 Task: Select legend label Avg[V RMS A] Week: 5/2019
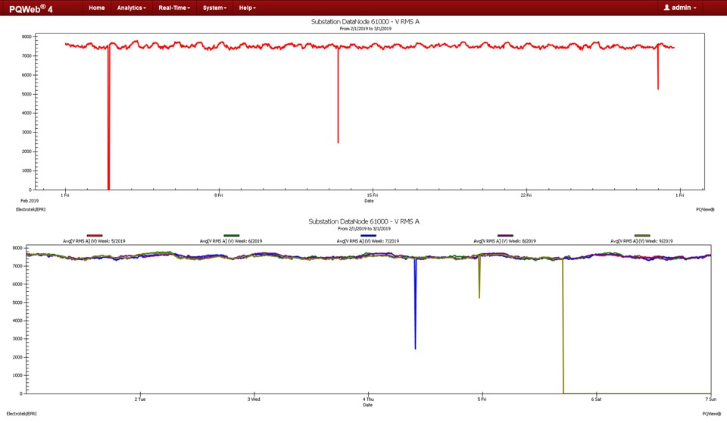pos(94,241)
